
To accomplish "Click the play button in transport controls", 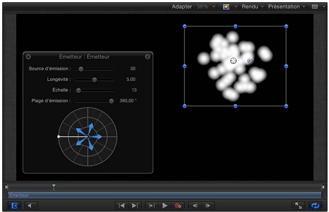I will [165, 206].
